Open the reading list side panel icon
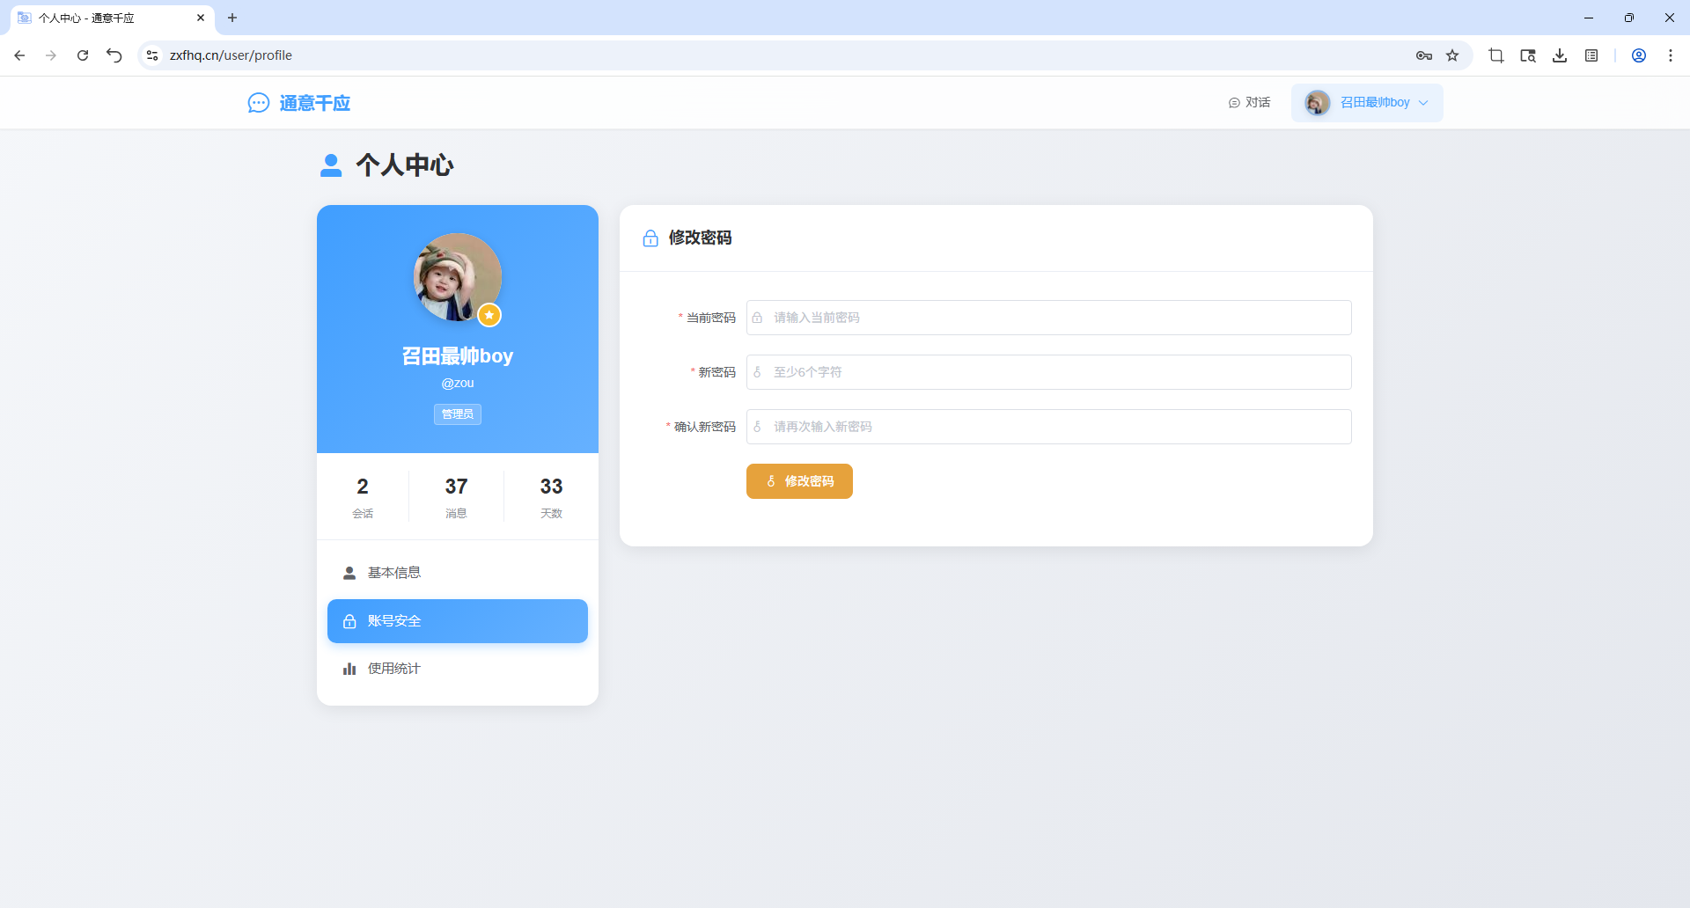Viewport: 1690px width, 908px height. [x=1591, y=55]
